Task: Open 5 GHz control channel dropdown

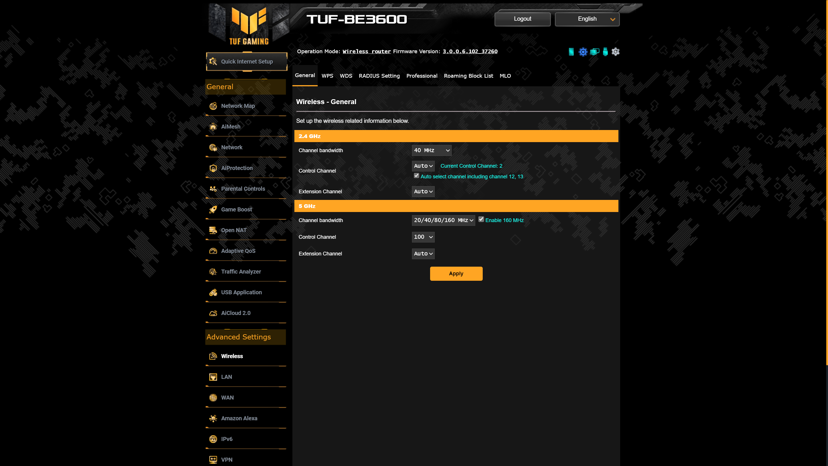Action: (423, 237)
